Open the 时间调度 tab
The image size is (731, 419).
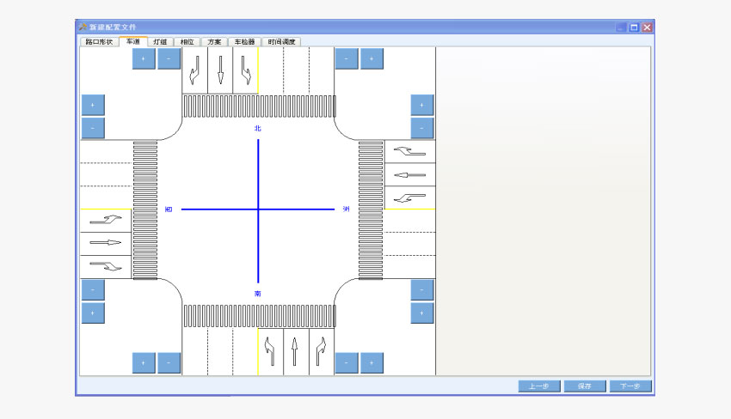pos(281,41)
